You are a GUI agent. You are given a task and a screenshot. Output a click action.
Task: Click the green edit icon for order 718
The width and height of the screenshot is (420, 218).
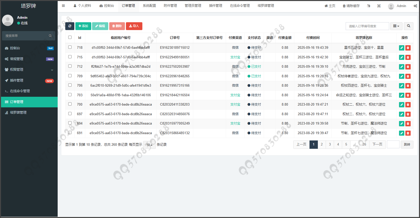[x=402, y=48]
